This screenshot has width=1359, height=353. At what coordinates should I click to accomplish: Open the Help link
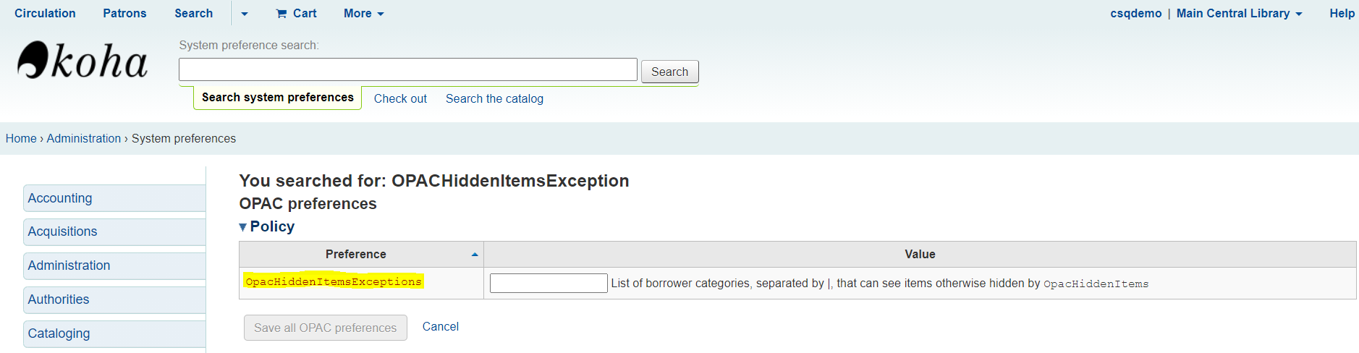[1342, 13]
